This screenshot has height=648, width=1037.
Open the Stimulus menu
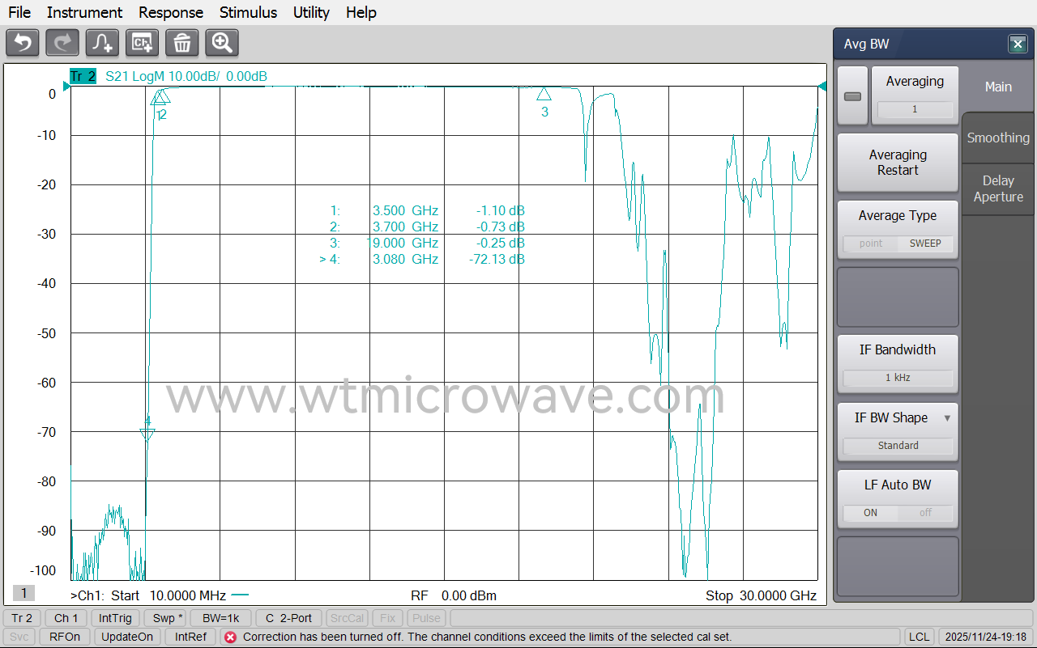point(248,12)
